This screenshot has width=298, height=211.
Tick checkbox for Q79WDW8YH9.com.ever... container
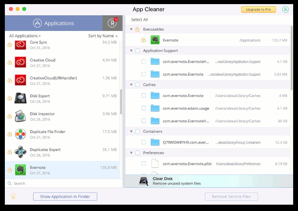[144, 142]
